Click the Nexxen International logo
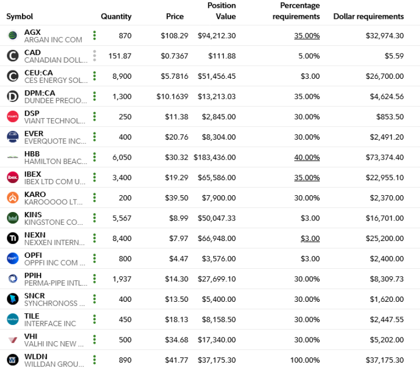This screenshot has height=369, width=420. tap(13, 238)
